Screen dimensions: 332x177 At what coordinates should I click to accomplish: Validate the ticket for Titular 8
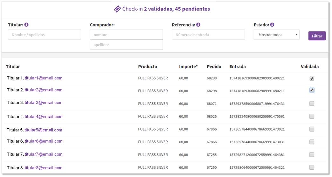[x=312, y=167]
